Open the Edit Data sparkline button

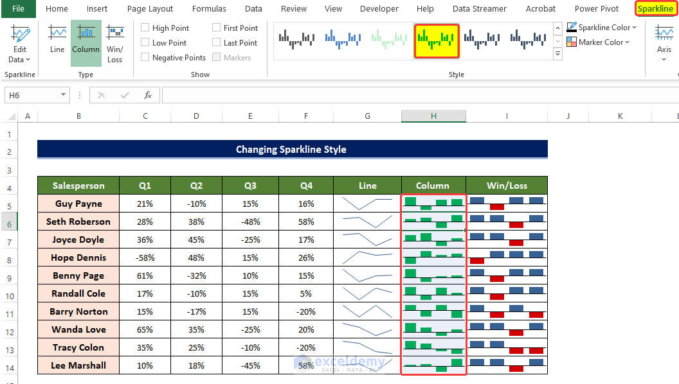click(19, 44)
